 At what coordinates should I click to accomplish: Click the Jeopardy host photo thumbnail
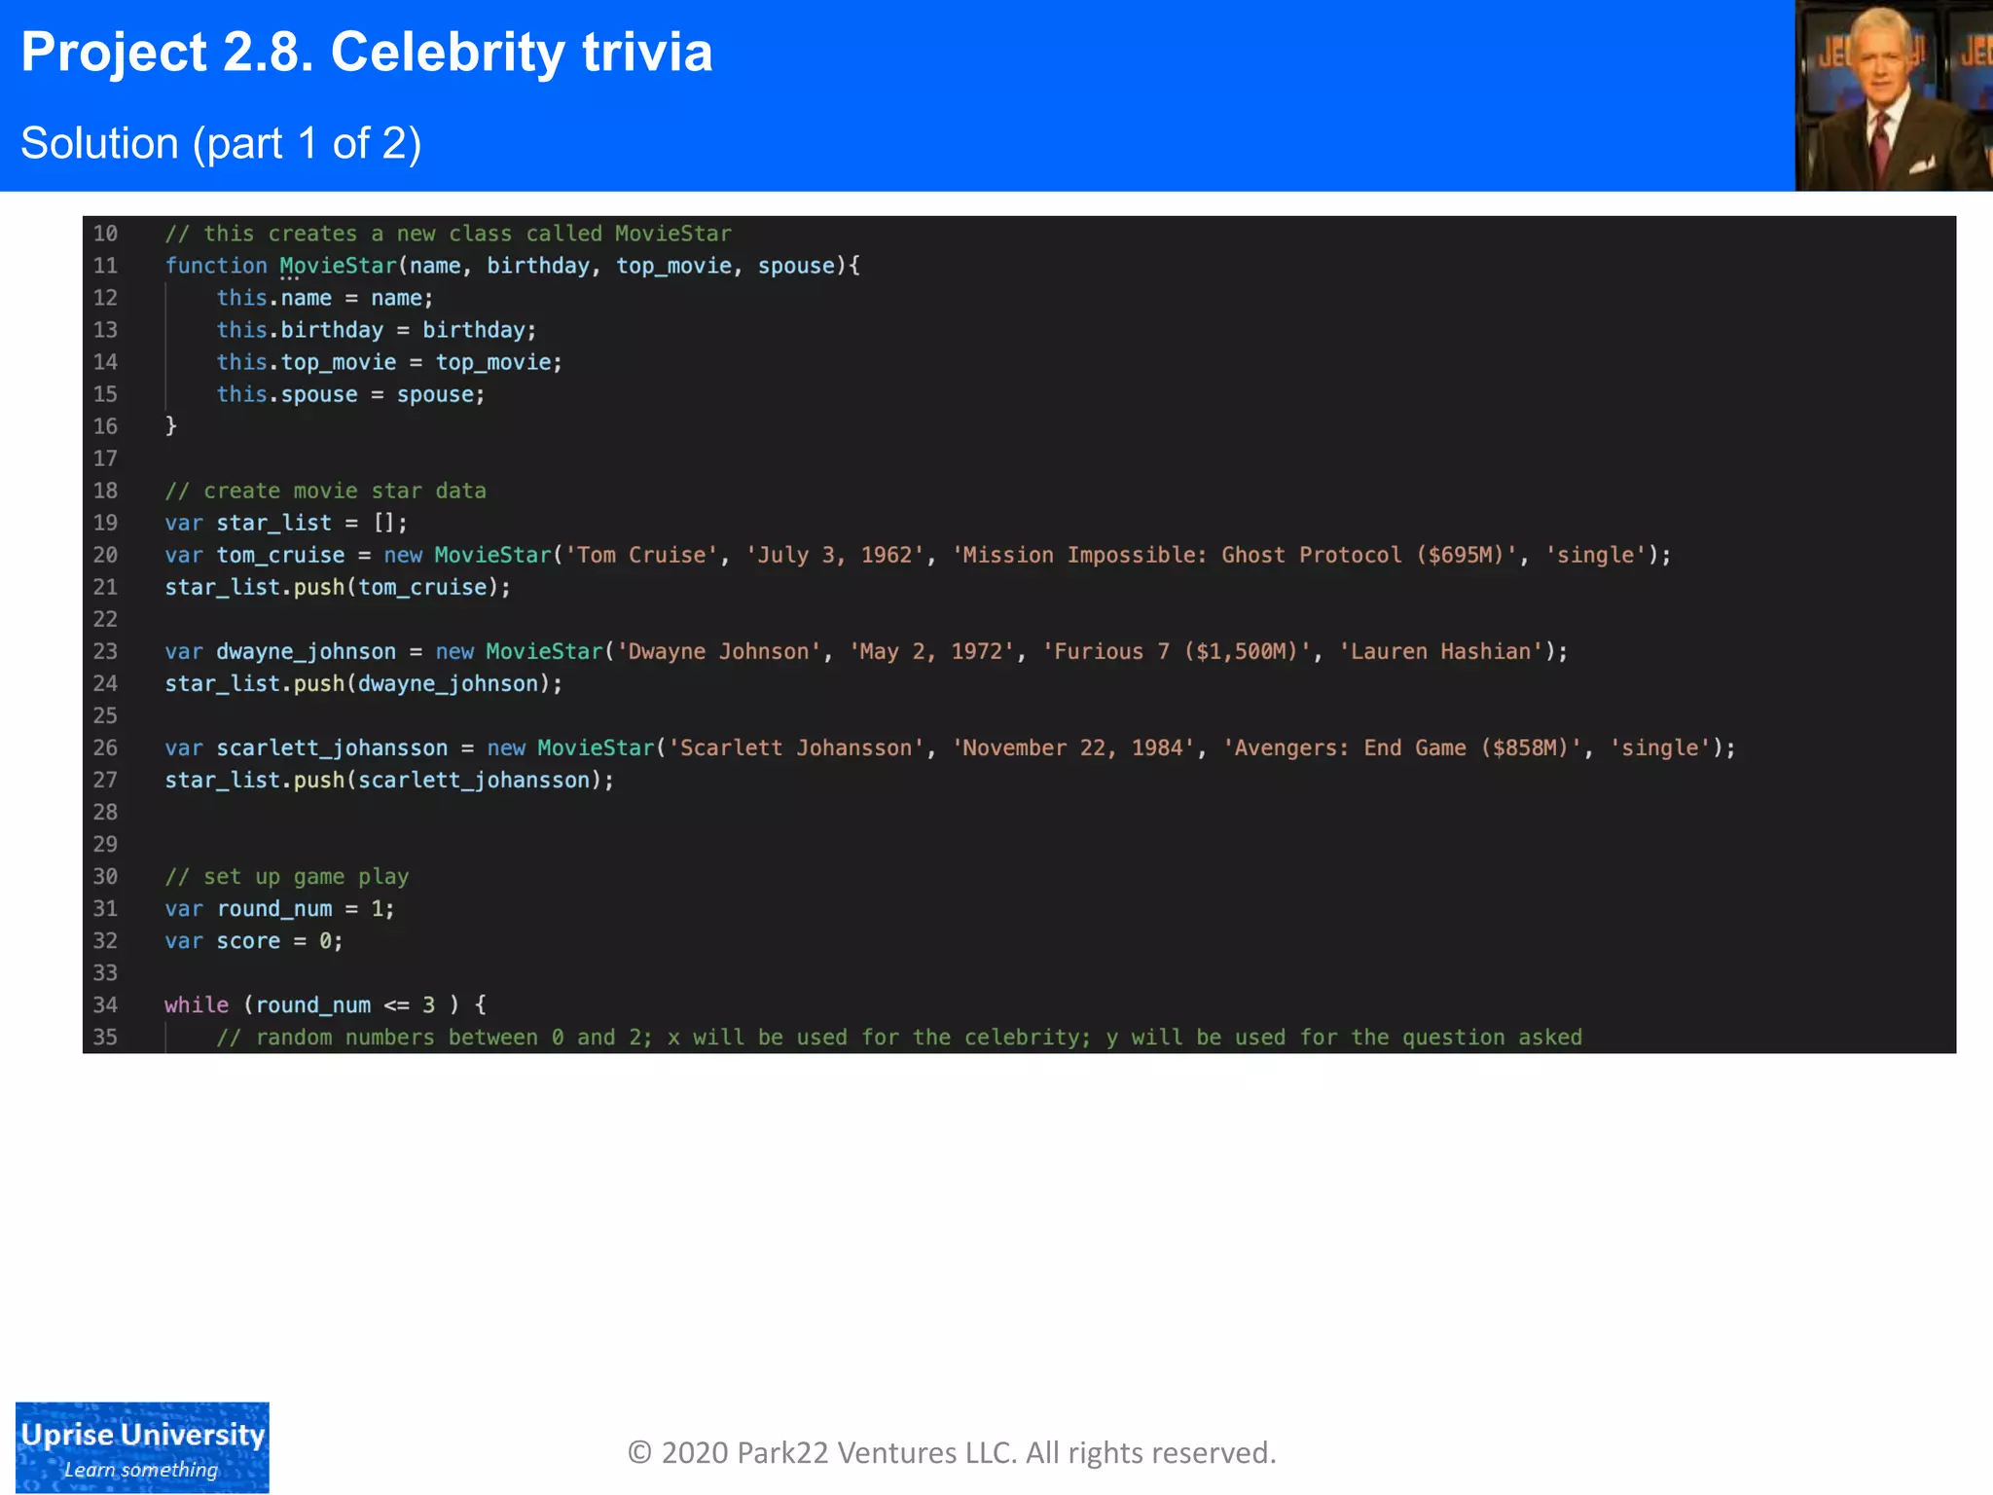pos(1893,95)
